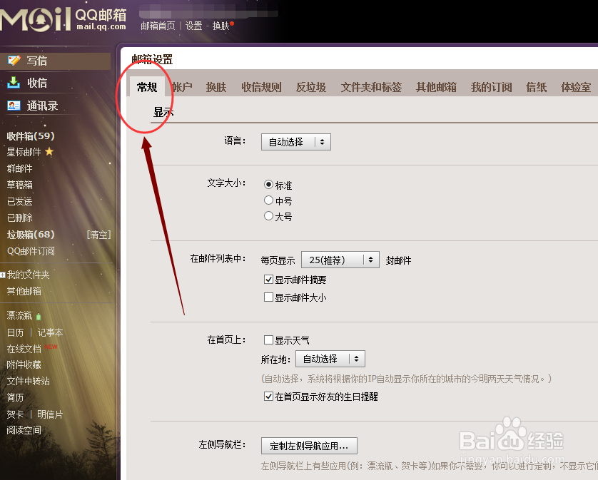Open 漂流瓶 in the sidebar
This screenshot has height=480, width=598.
19,315
